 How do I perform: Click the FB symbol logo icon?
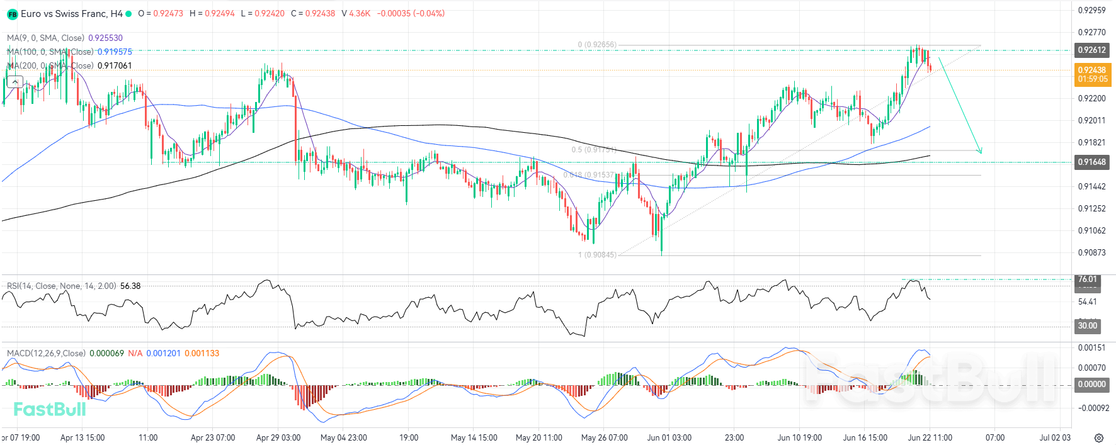12,14
